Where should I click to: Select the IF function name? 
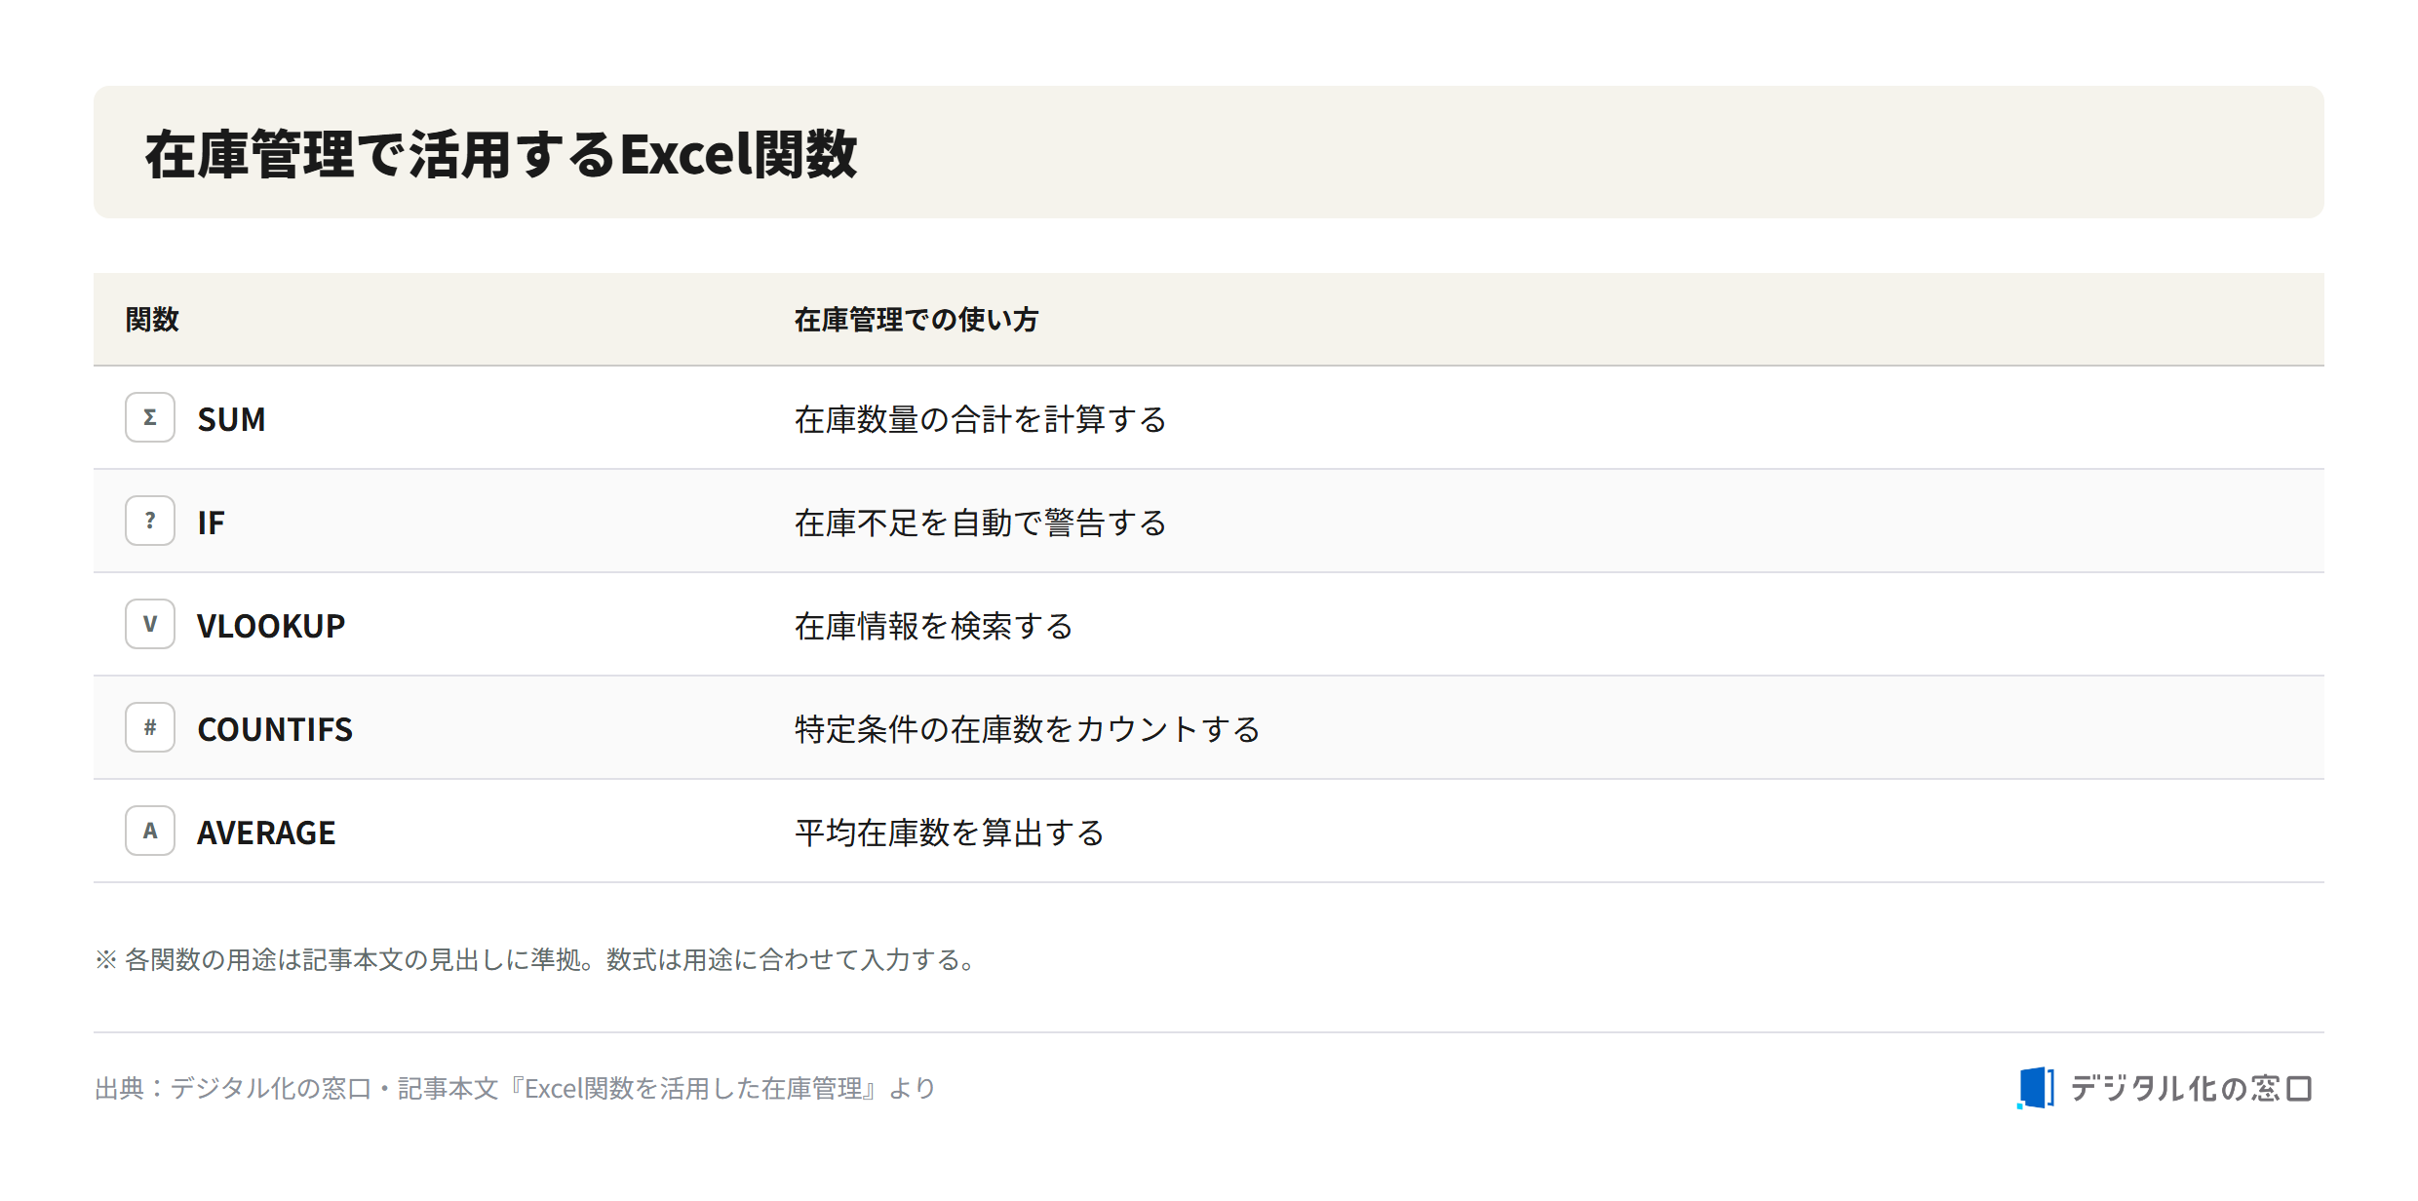pos(211,523)
